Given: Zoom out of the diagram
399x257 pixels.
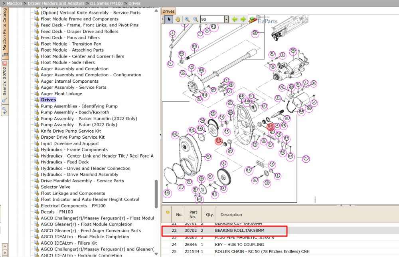Looking at the screenshot, I should [196, 19].
